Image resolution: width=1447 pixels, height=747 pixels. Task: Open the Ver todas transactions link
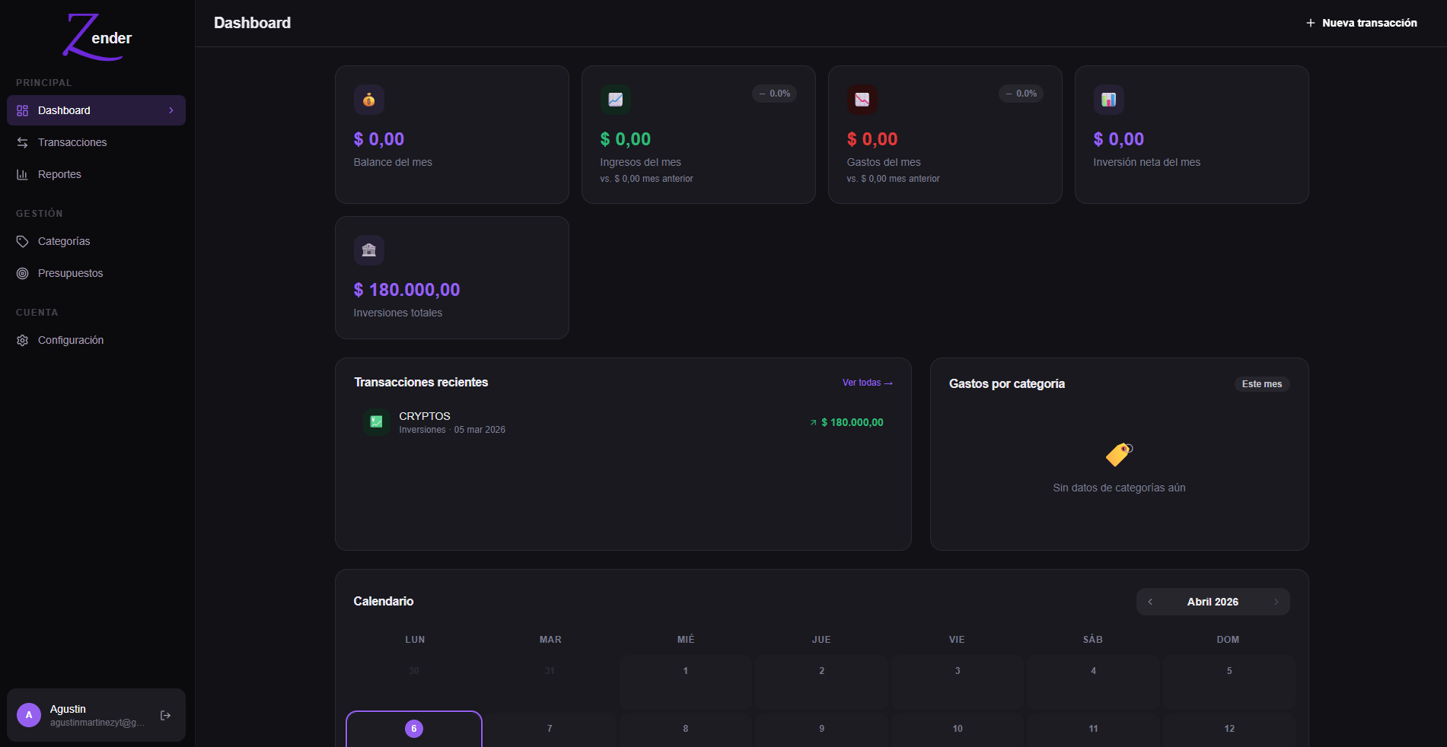pyautogui.click(x=867, y=383)
